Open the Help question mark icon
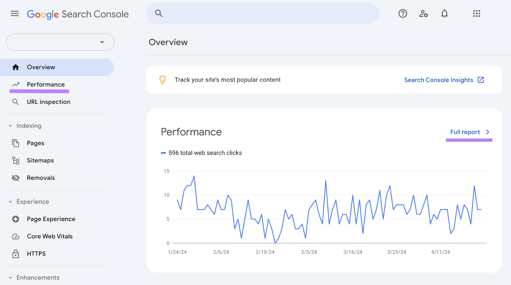 point(403,13)
